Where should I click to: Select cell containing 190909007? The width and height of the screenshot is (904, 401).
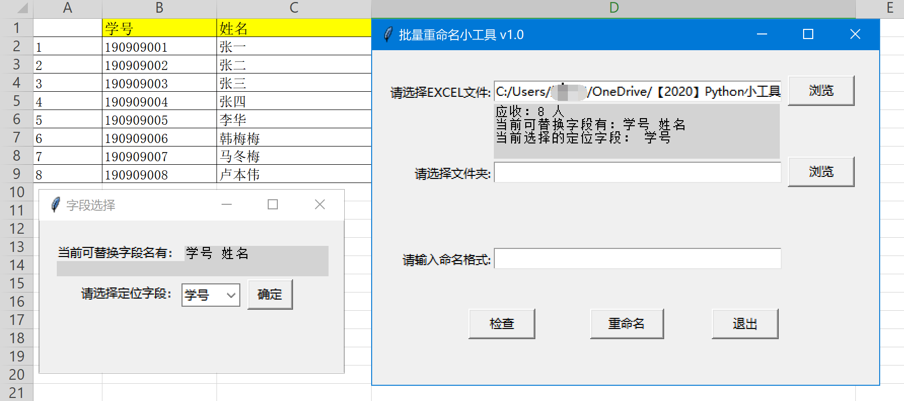click(159, 156)
